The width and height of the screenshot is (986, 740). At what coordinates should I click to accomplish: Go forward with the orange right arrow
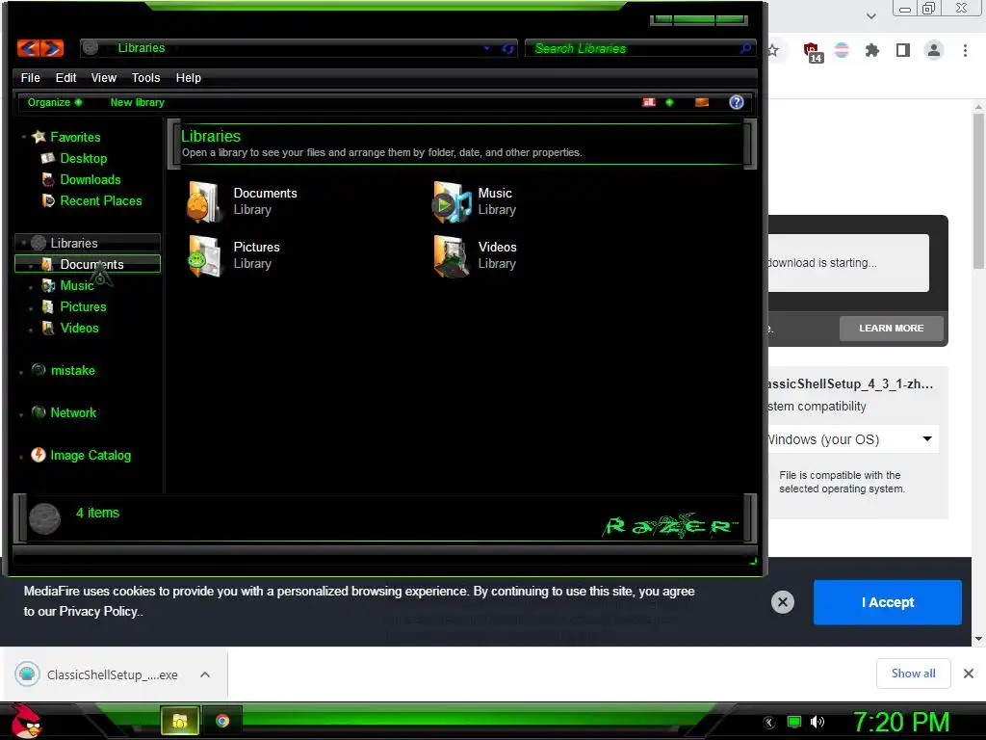[x=52, y=48]
